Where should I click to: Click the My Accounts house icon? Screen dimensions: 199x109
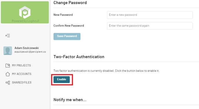pyautogui.click(x=8, y=74)
